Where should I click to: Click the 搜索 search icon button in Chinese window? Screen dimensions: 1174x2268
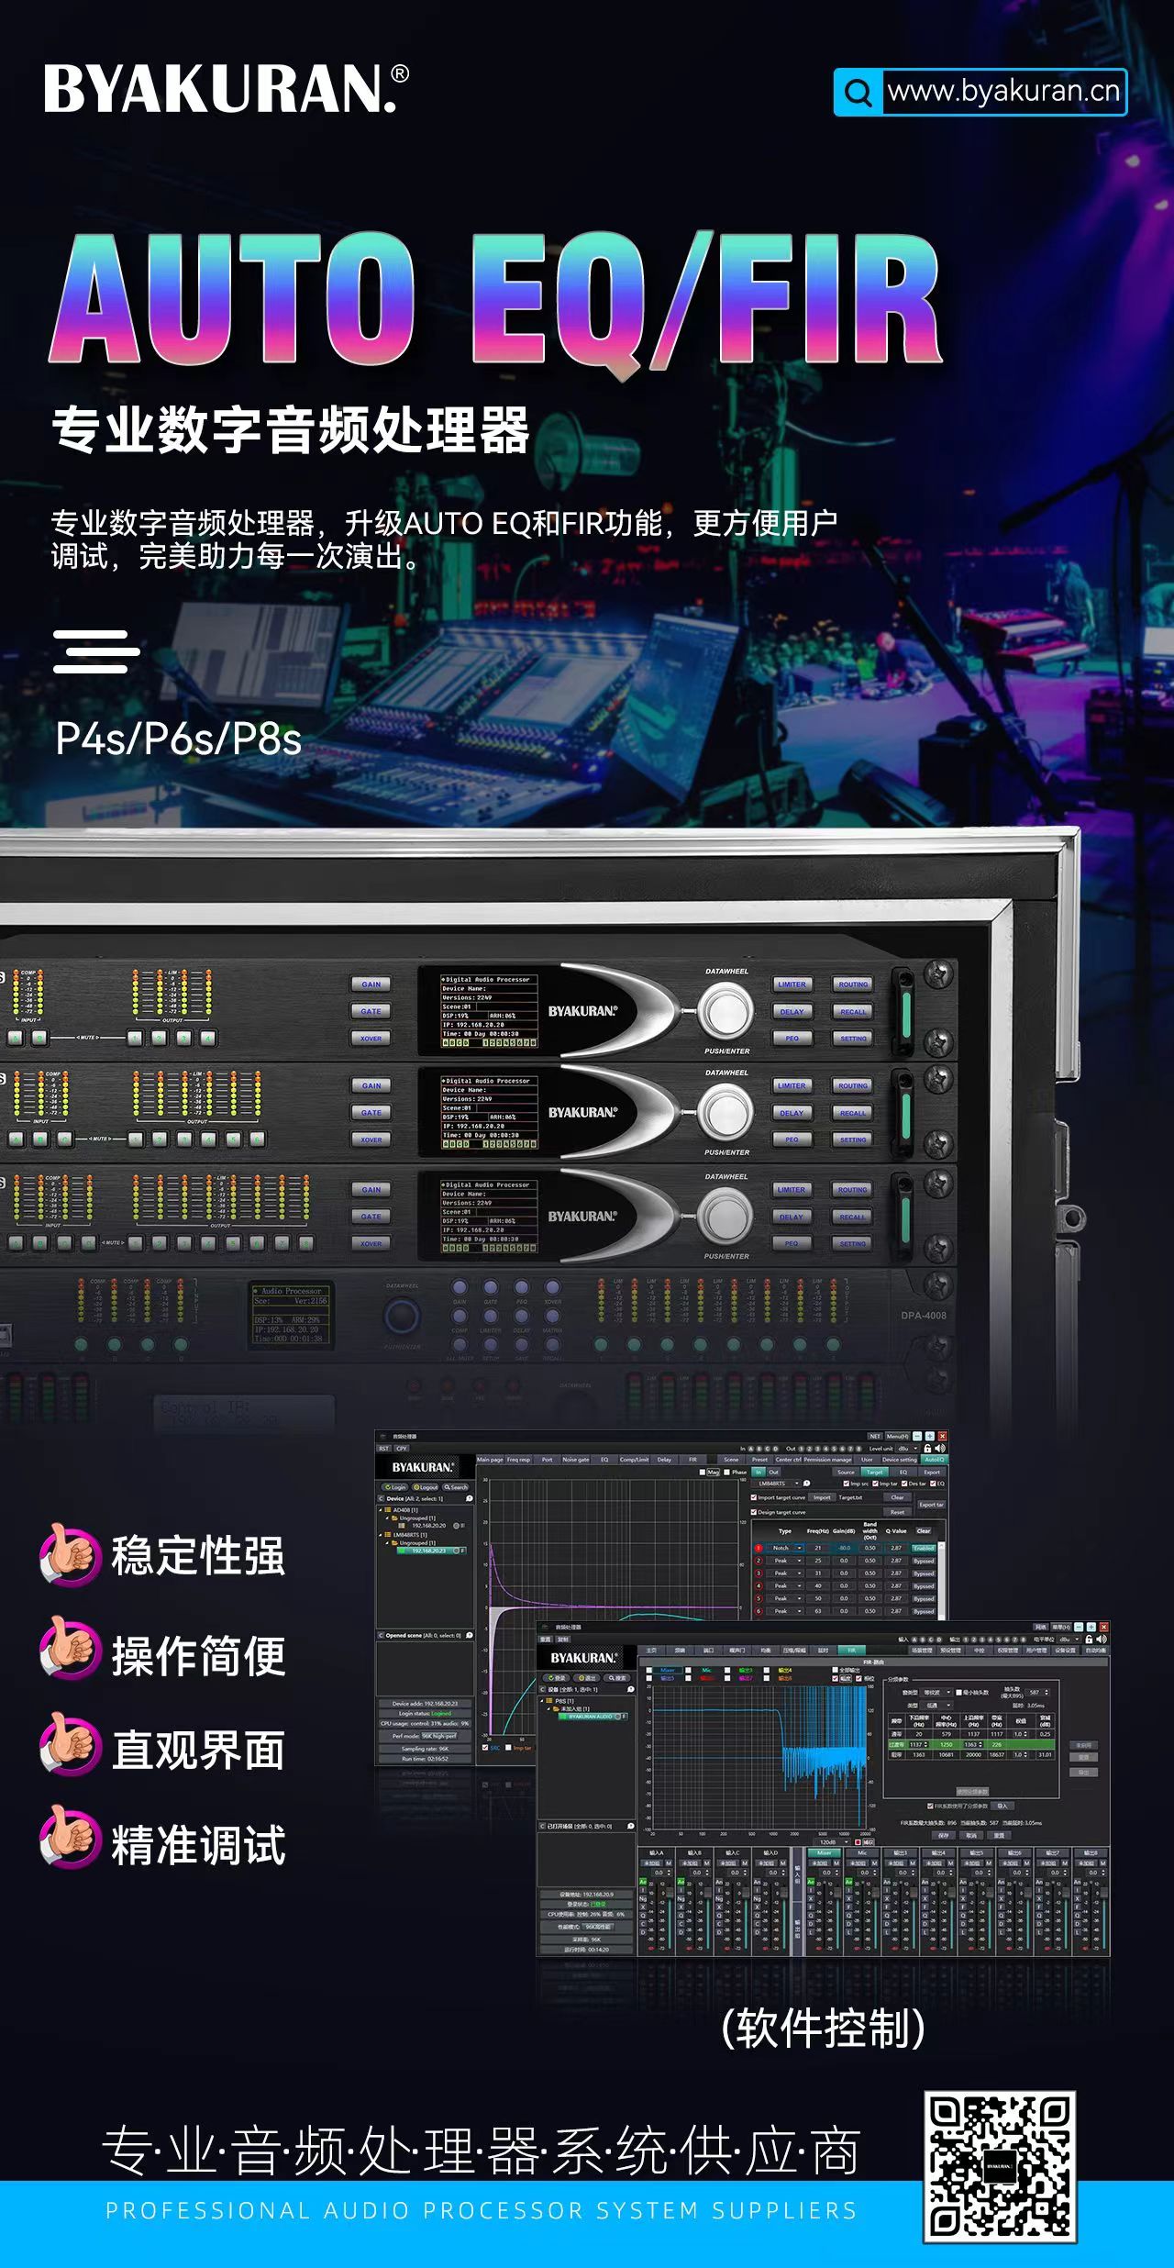617,1678
